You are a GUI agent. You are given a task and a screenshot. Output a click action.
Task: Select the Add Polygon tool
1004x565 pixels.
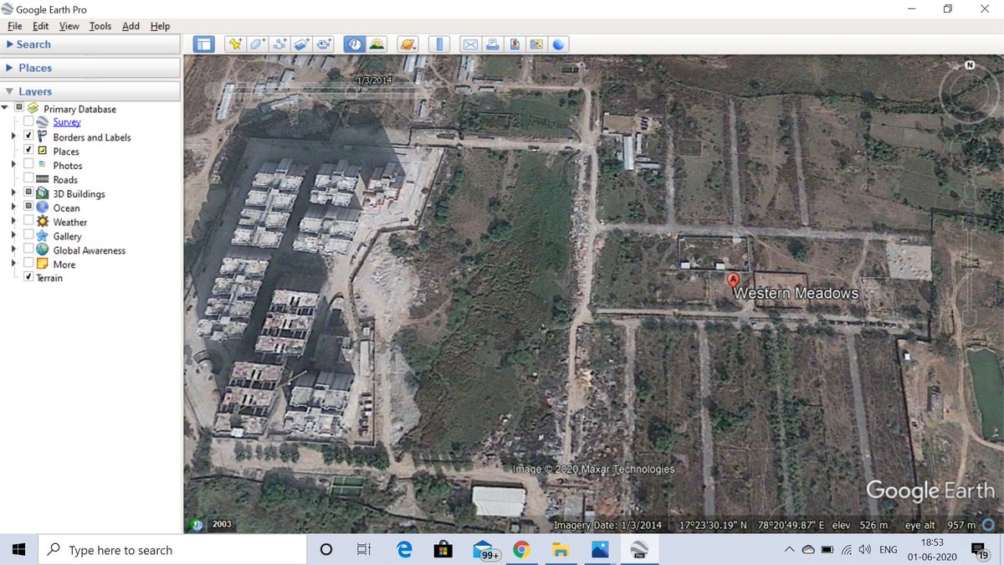coord(258,44)
